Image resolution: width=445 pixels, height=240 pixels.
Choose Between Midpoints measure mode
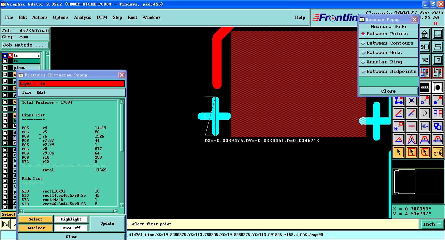click(x=388, y=72)
